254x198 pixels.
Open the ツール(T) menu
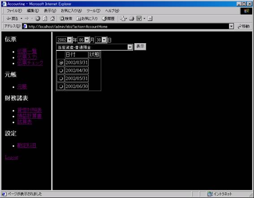(93, 11)
